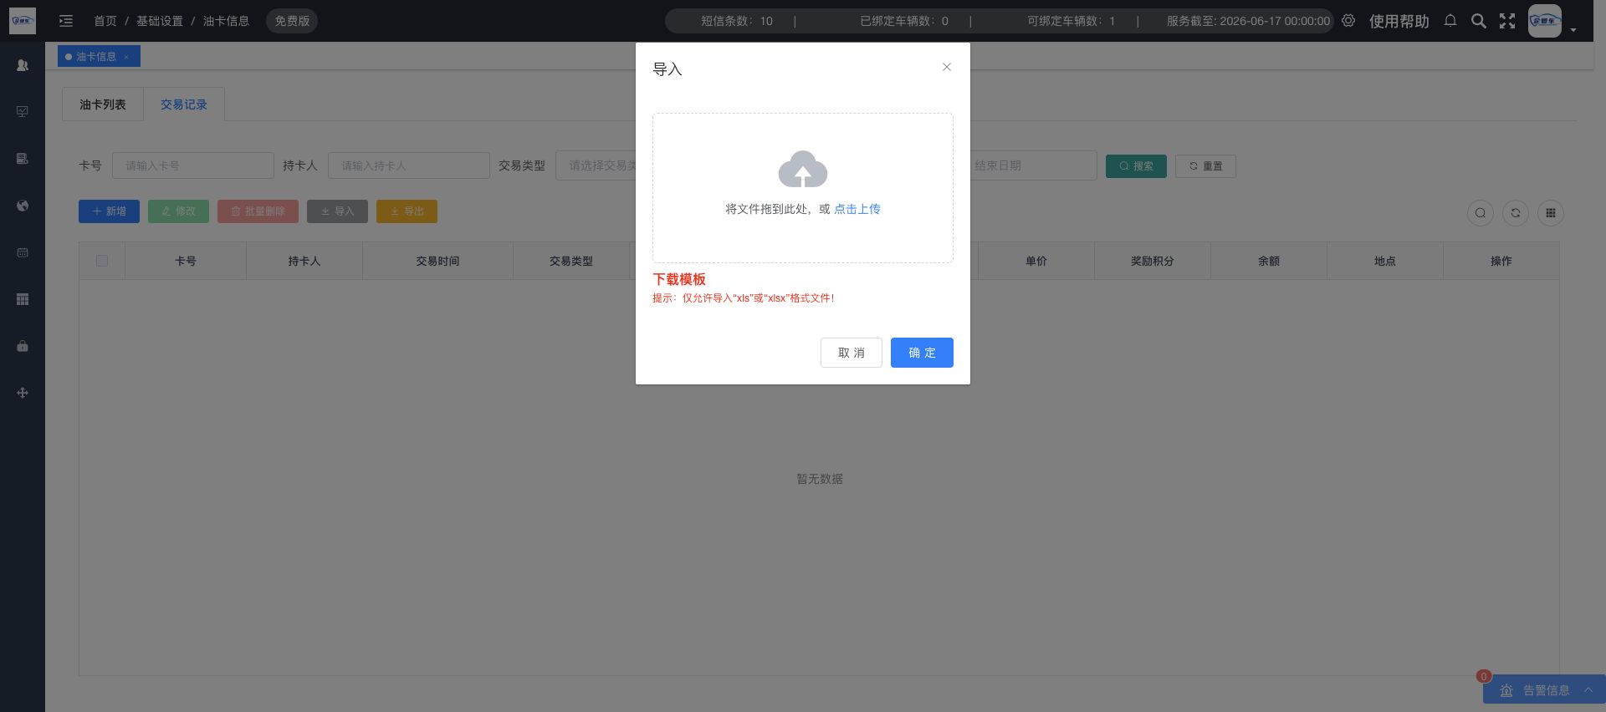Open settings gear in top bar
The height and width of the screenshot is (712, 1606).
tap(1348, 21)
